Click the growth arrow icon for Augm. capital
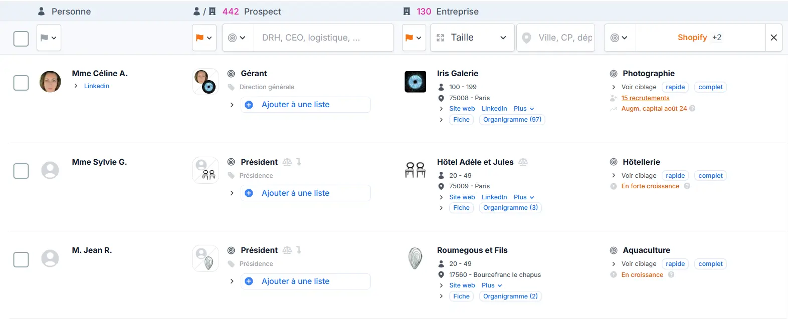788x319 pixels. pos(614,108)
